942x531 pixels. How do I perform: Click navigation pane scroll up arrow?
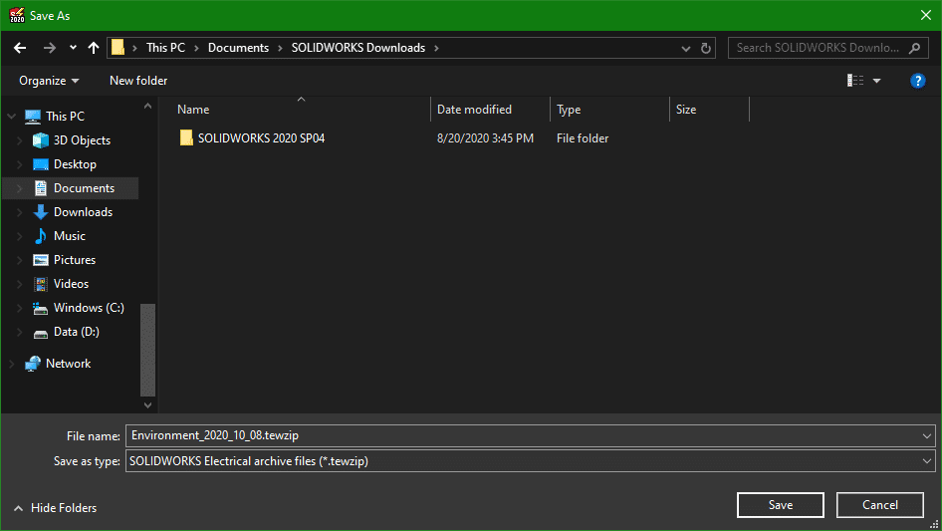point(147,107)
